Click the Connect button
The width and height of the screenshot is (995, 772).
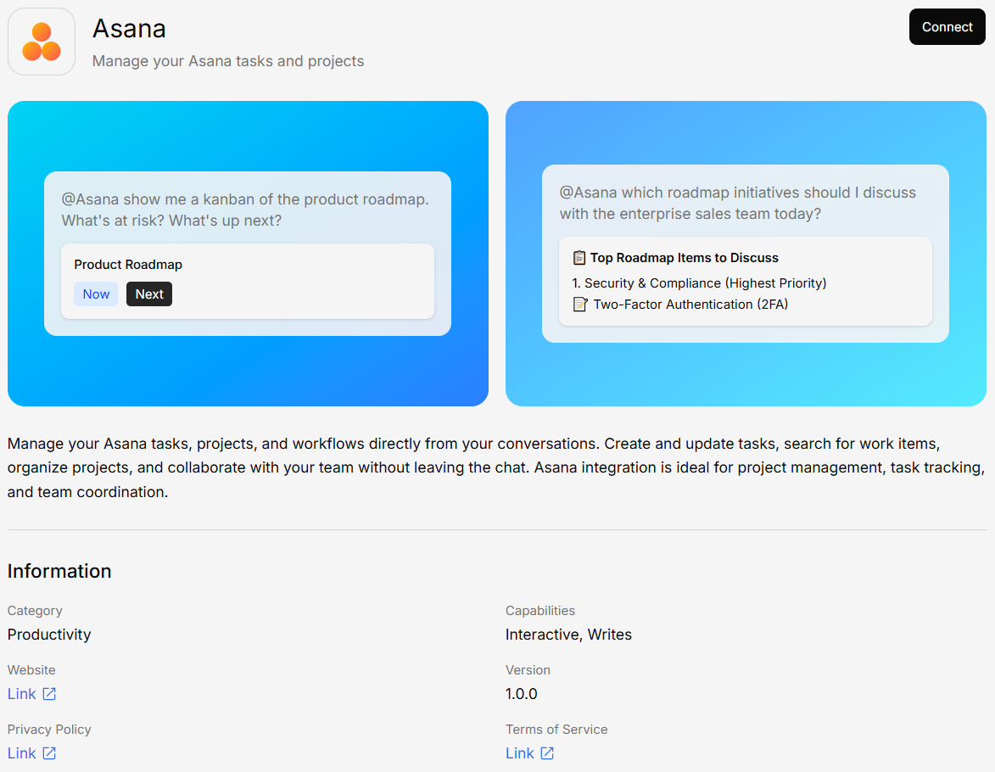click(x=947, y=27)
